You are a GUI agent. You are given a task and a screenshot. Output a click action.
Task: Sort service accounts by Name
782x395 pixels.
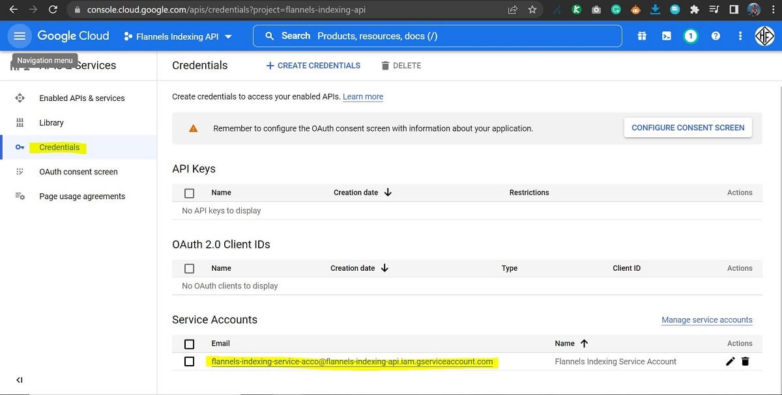pyautogui.click(x=572, y=344)
